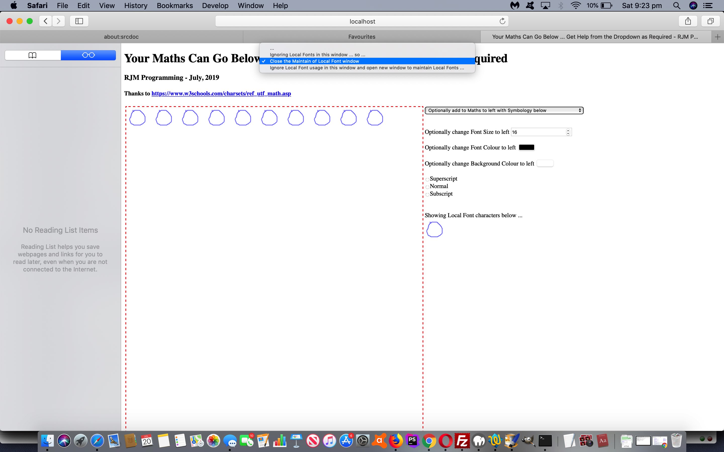The height and width of the screenshot is (452, 724).
Task: Expand the Symbology dropdown above maths area
Action: (503, 110)
